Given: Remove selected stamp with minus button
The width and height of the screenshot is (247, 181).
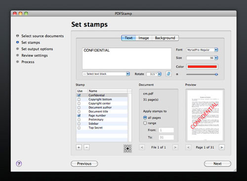Looking at the screenshot, I should (x=86, y=147).
